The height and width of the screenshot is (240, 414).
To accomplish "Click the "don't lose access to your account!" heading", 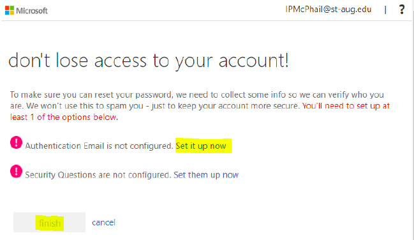I will 149,61.
